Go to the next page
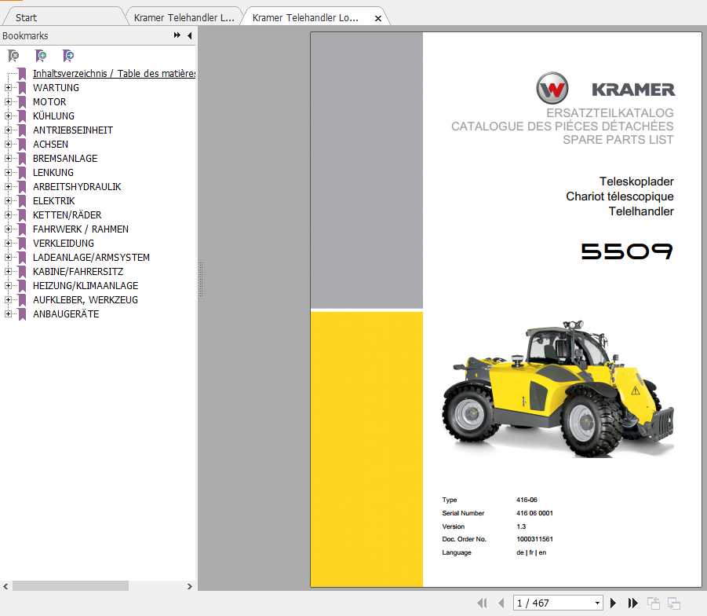This screenshot has width=707, height=616. point(613,603)
